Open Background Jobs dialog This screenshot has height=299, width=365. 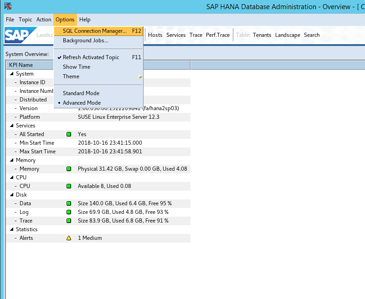98,41
